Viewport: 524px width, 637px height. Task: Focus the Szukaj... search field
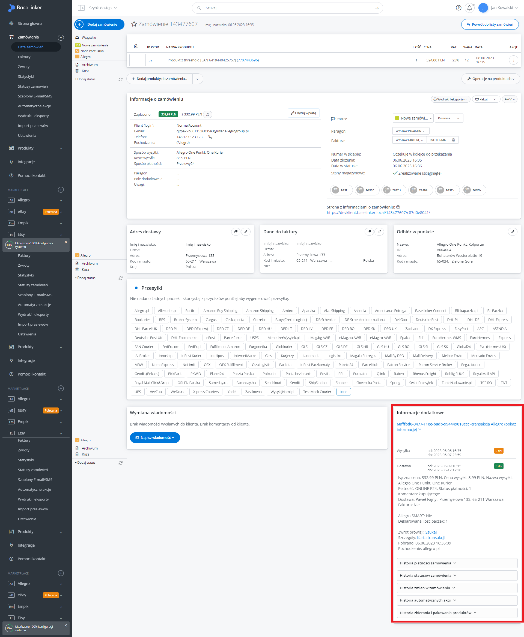point(287,8)
